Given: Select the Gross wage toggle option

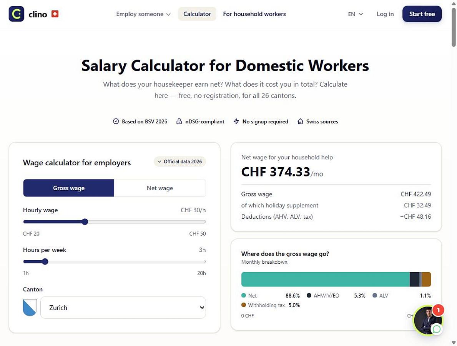Looking at the screenshot, I should pyautogui.click(x=69, y=188).
